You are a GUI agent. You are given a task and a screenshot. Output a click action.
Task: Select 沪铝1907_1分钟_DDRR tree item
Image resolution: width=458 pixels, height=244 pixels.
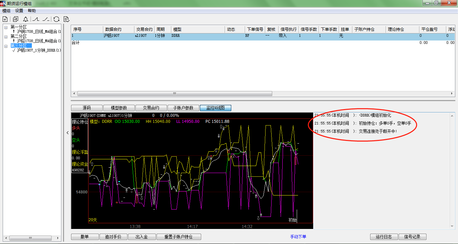point(39,51)
